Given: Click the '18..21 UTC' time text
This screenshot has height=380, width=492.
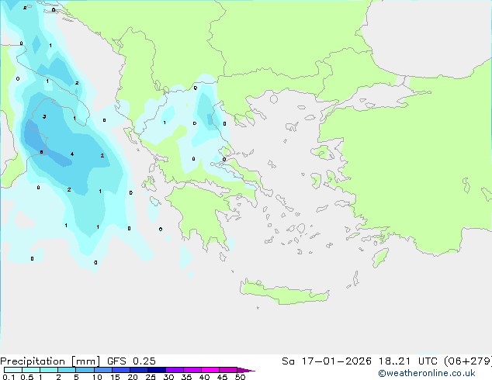Looking at the screenshot, I should [408, 361].
